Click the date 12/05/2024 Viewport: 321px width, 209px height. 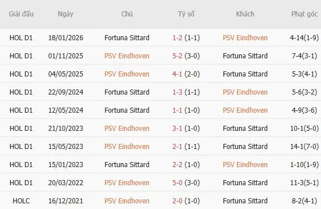[65, 110]
